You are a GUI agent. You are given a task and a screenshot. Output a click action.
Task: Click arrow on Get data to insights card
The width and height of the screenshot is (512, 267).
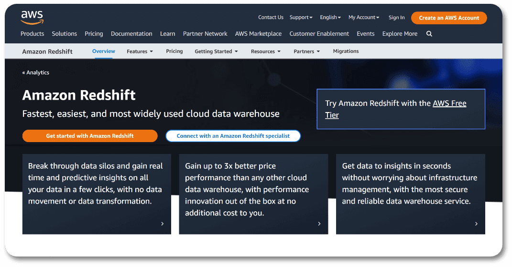pyautogui.click(x=476, y=224)
